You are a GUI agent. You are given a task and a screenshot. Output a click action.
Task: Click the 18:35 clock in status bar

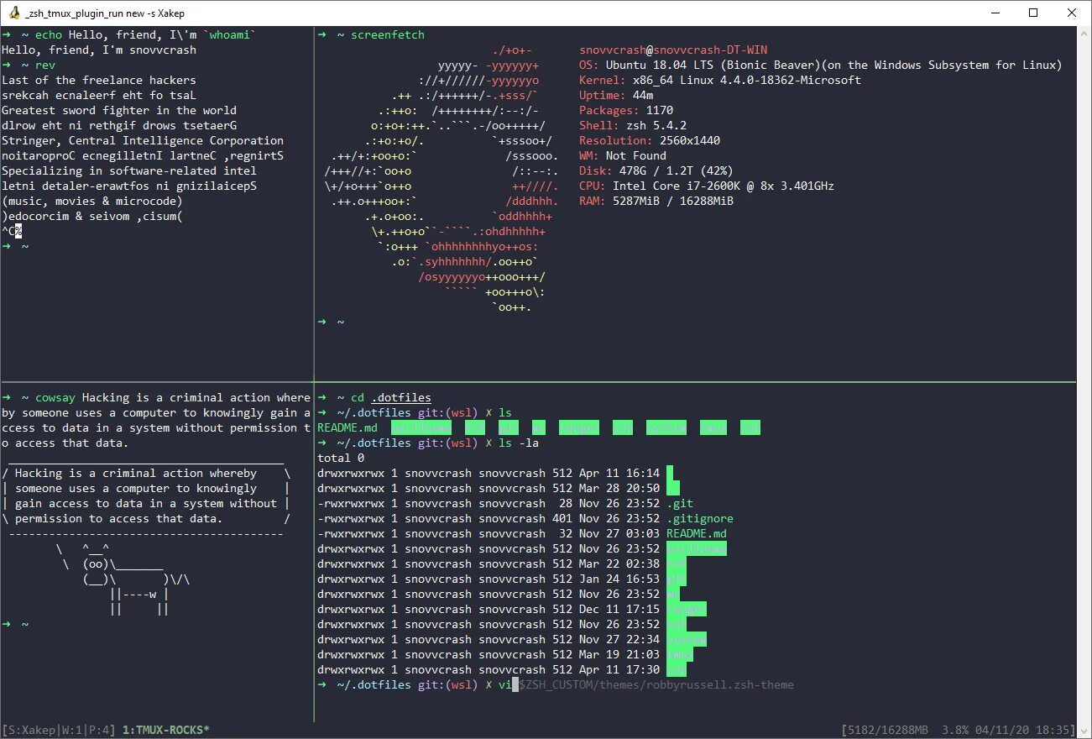(1053, 730)
